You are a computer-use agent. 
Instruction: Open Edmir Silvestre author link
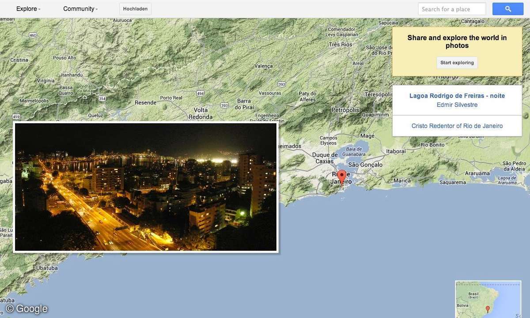coord(457,105)
